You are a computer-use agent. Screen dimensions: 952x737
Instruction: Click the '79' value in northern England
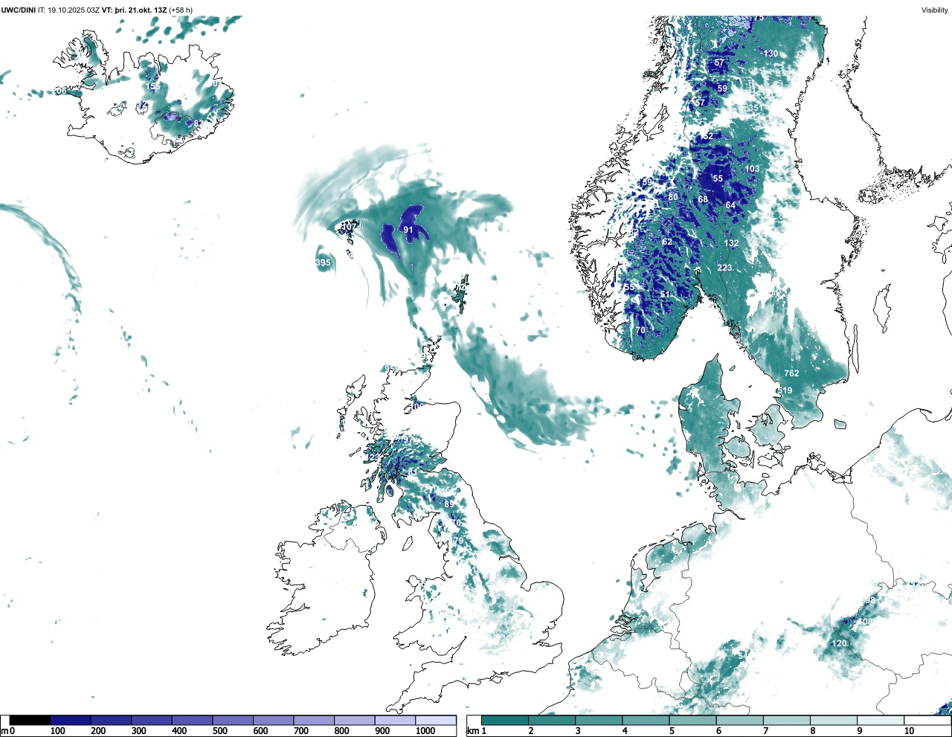(x=458, y=541)
